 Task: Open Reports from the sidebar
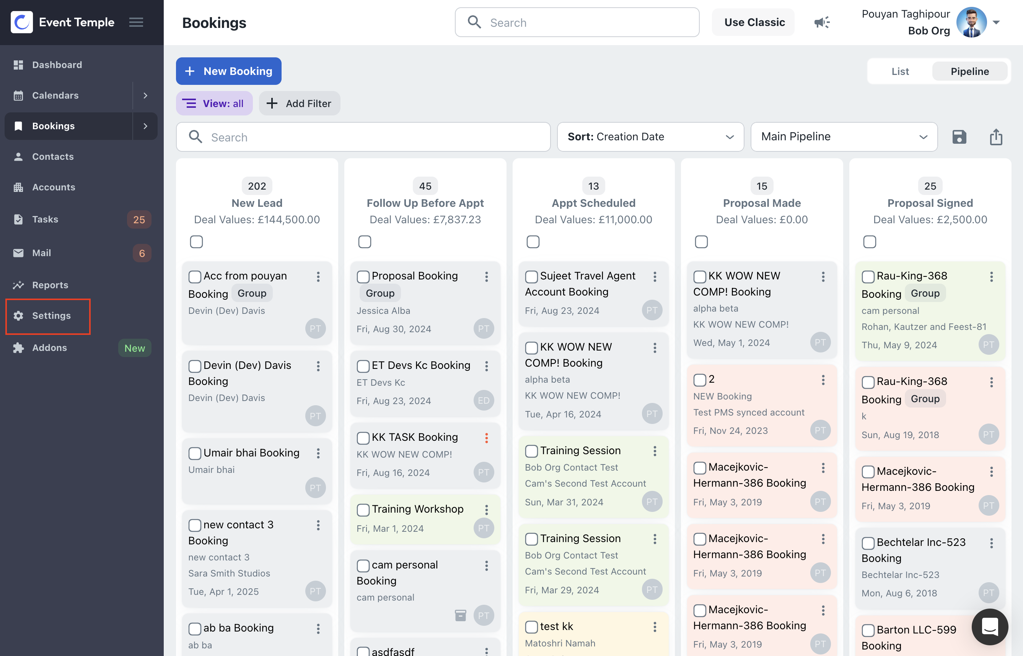point(50,285)
